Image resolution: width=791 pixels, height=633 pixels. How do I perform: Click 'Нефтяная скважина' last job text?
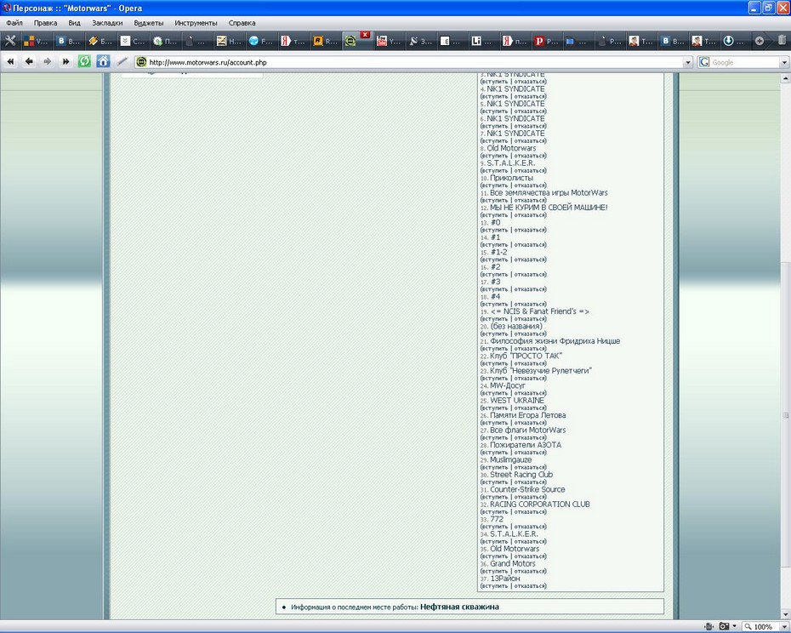(459, 607)
